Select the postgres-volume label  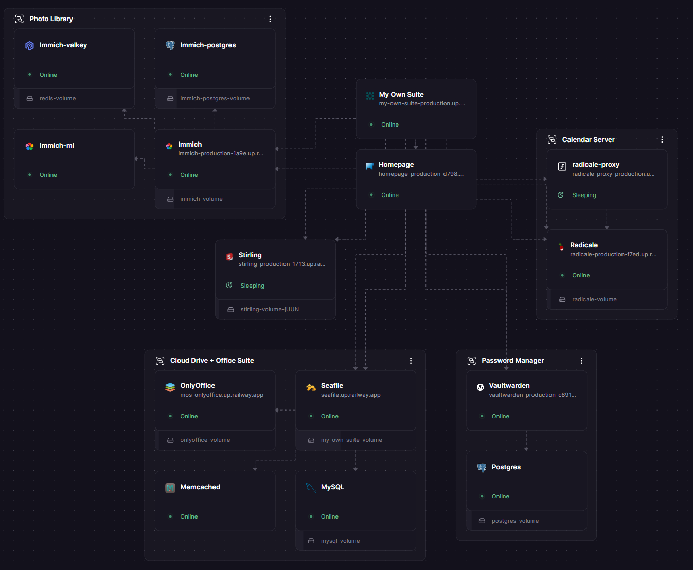[x=515, y=521]
